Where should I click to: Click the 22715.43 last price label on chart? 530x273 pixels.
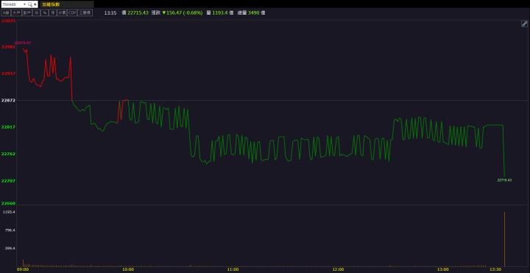pyautogui.click(x=504, y=180)
